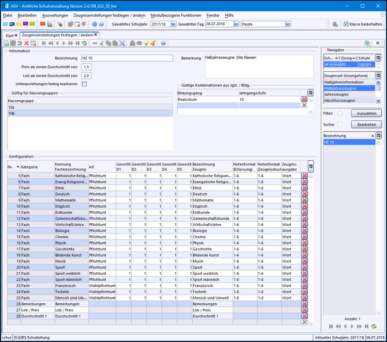The height and width of the screenshot is (342, 387).
Task: Click the new record icon in toolbar
Action: coord(6,43)
